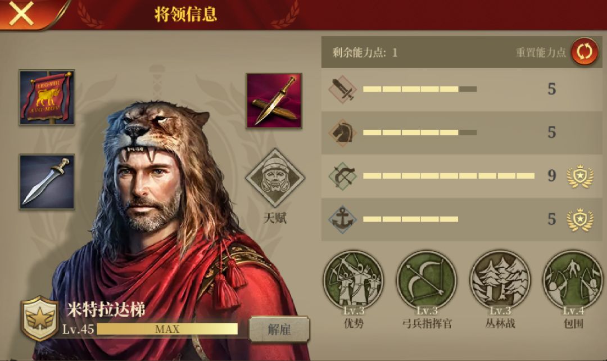Image resolution: width=607 pixels, height=361 pixels.
Task: Open the 天赋 talent diamond icon
Action: click(x=275, y=178)
